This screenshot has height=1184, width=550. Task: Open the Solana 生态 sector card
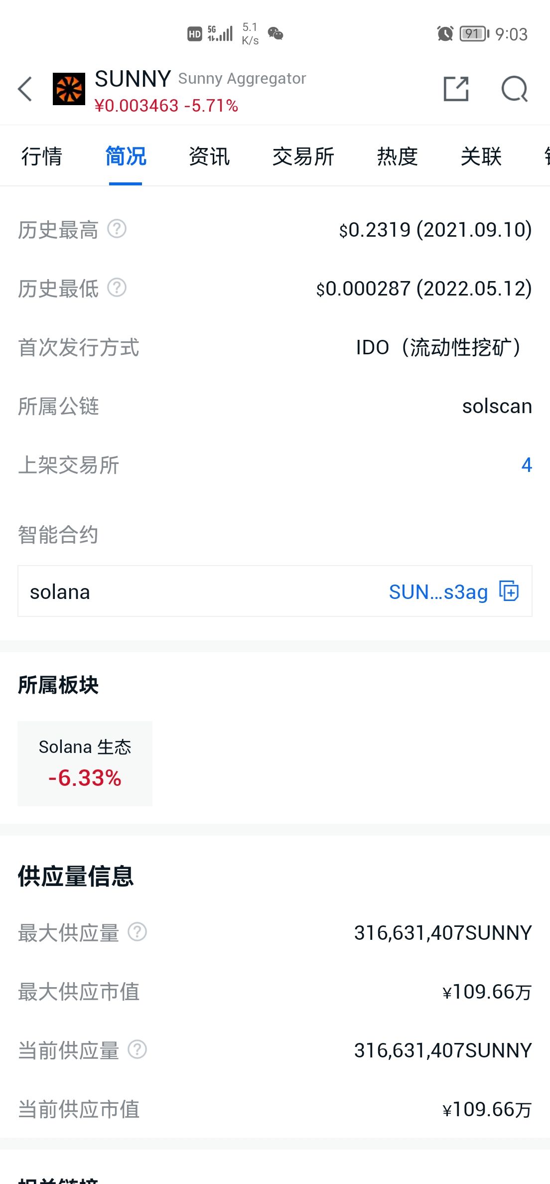click(x=85, y=763)
